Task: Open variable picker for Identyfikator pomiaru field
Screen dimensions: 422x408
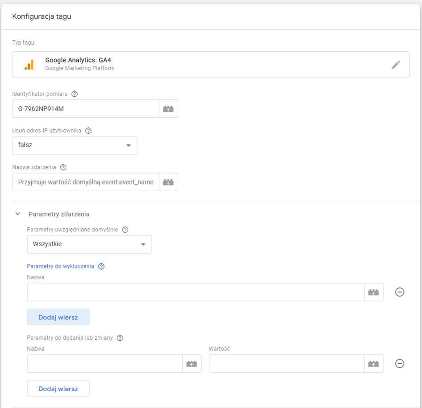Action: pos(168,109)
